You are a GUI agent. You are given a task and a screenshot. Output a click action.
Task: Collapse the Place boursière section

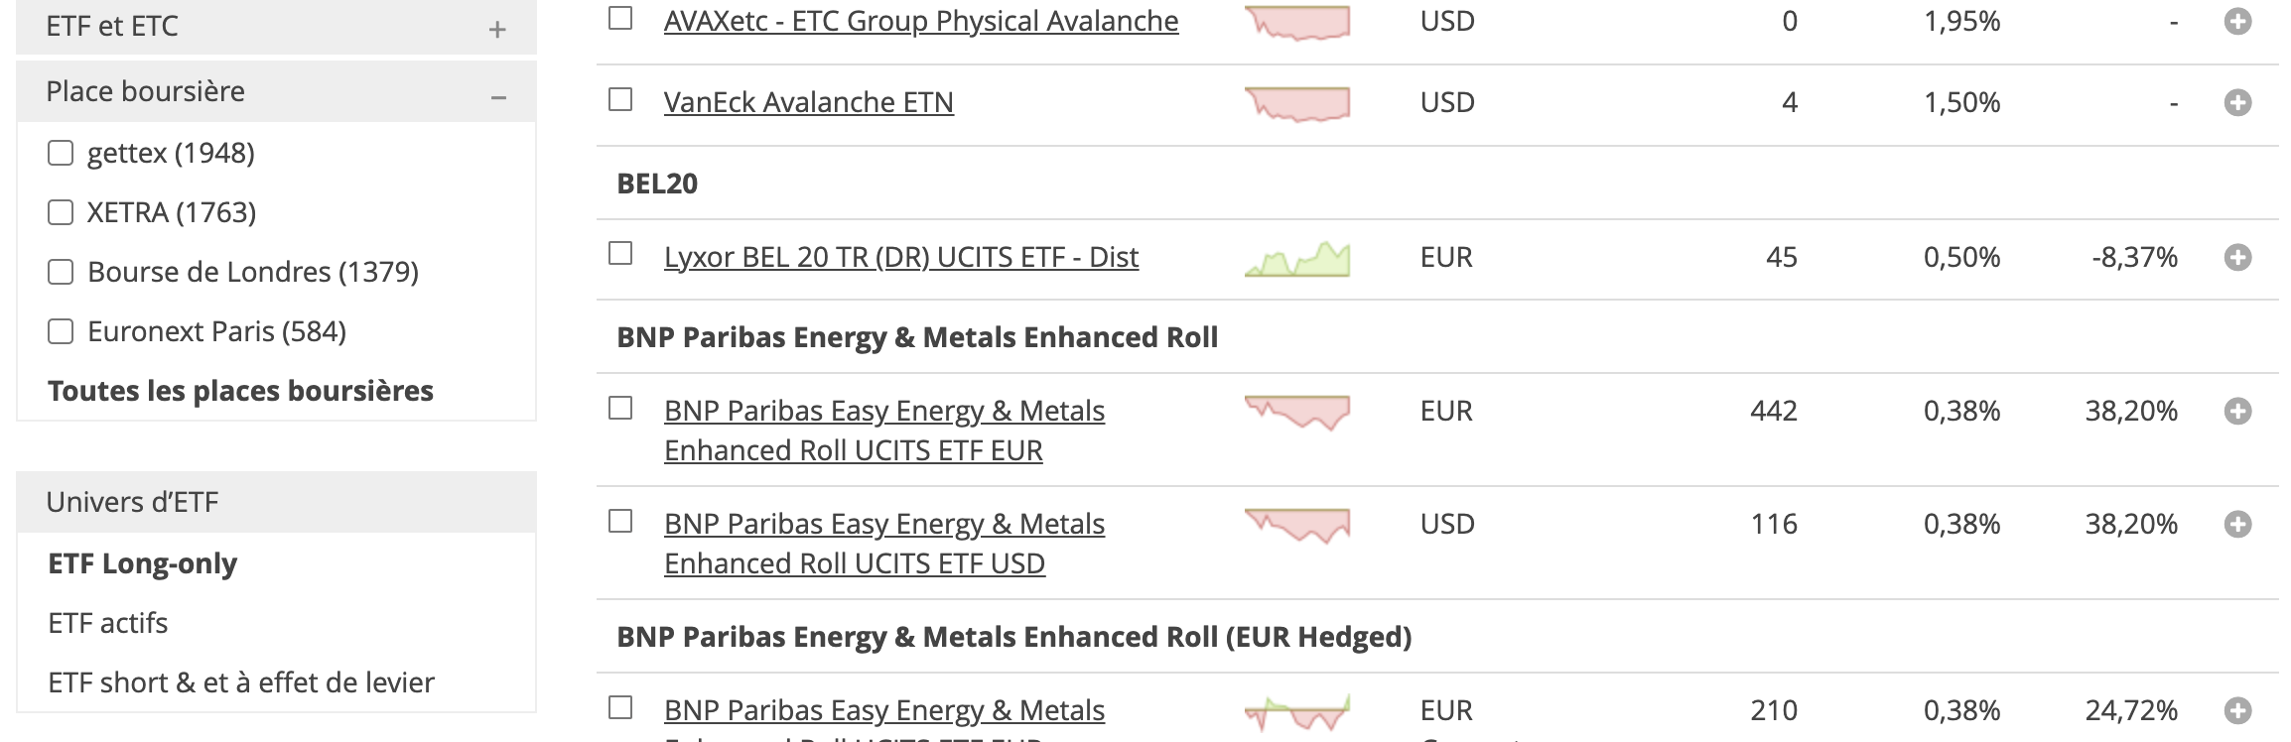tap(498, 97)
